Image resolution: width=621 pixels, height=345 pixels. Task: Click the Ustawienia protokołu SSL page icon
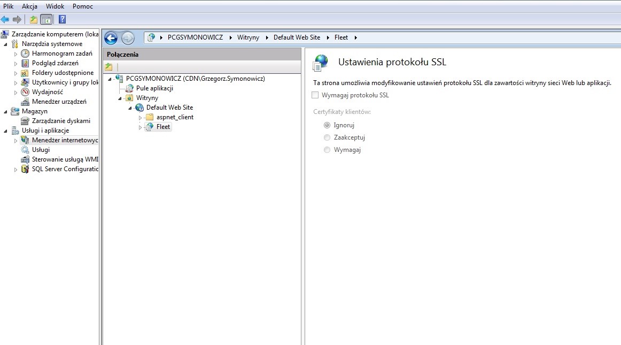pyautogui.click(x=321, y=63)
